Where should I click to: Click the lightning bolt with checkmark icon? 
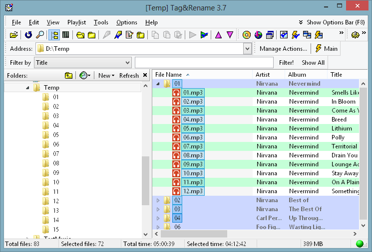point(296,35)
